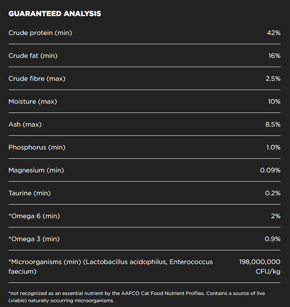Click the *Omega 6 (min) label
This screenshot has width=290, height=307.
[x=34, y=216]
